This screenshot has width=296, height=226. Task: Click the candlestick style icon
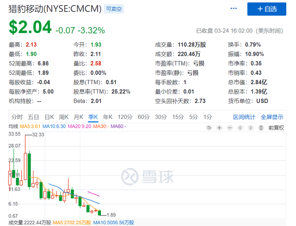click(x=261, y=128)
